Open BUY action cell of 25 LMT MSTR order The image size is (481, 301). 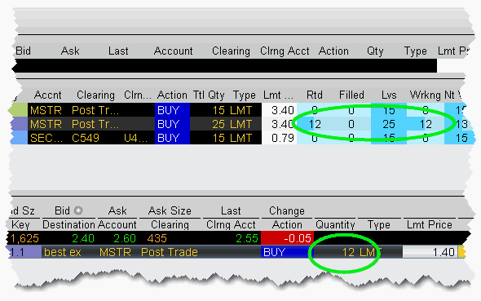[x=172, y=124]
